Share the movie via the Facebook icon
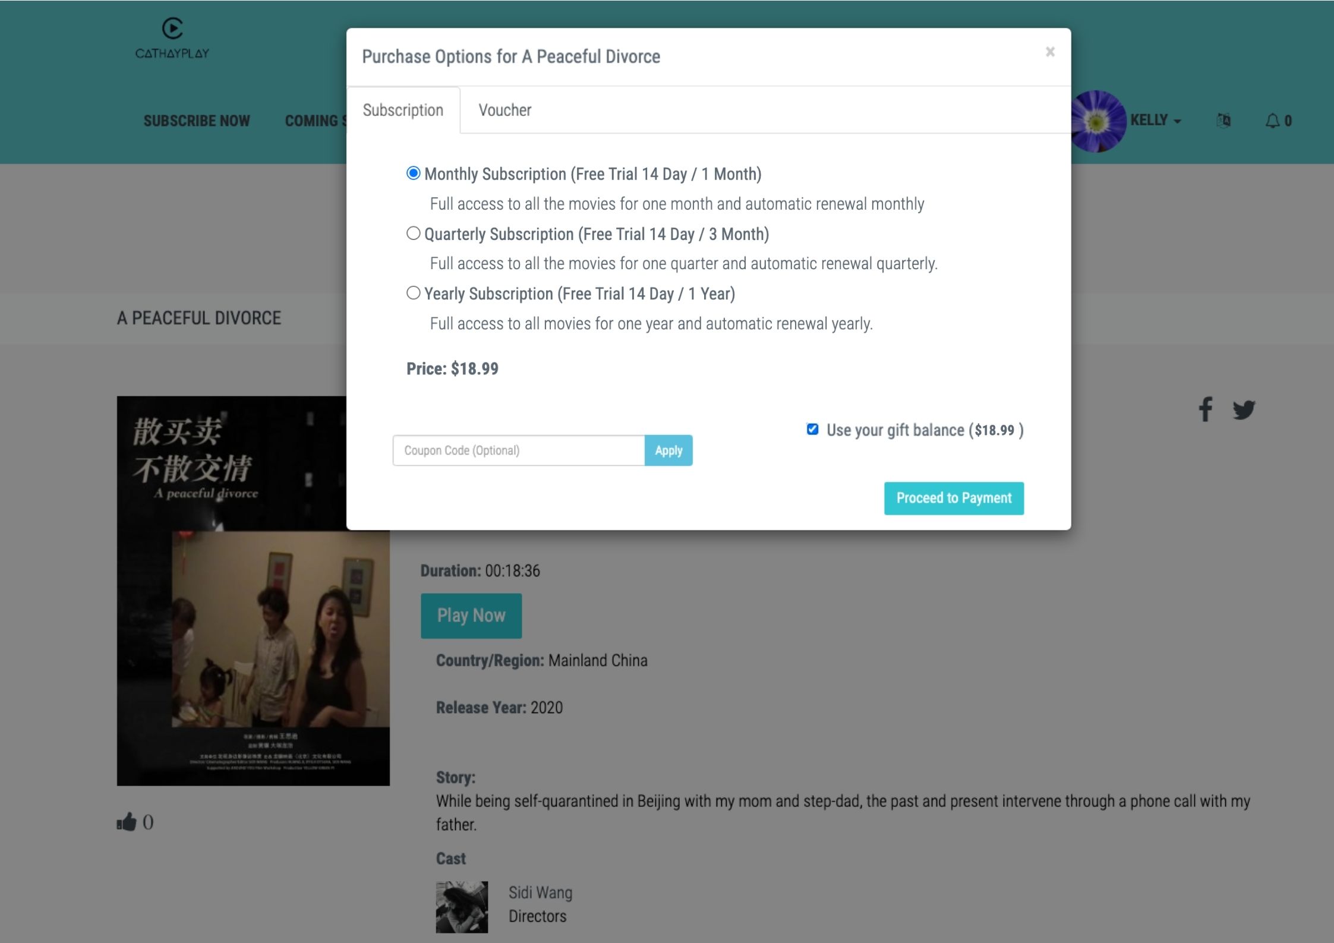This screenshot has width=1334, height=943. (x=1206, y=409)
